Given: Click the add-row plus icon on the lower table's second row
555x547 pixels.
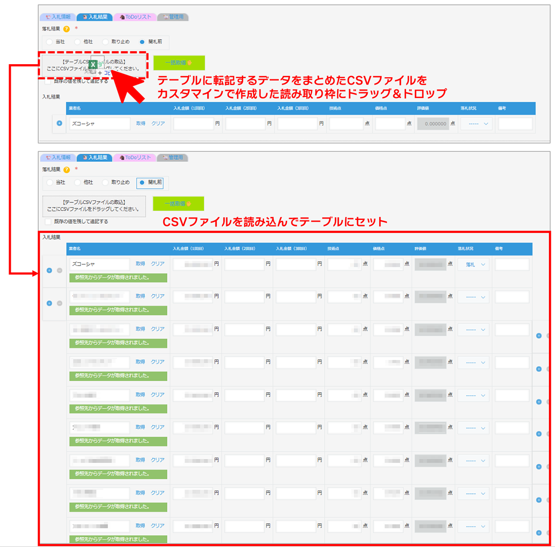Looking at the screenshot, I should pos(49,303).
